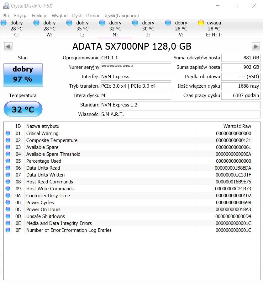Image resolution: width=263 pixels, height=283 pixels.
Task: Select the 'Percentage Used' attribute name
Action: tap(44, 161)
